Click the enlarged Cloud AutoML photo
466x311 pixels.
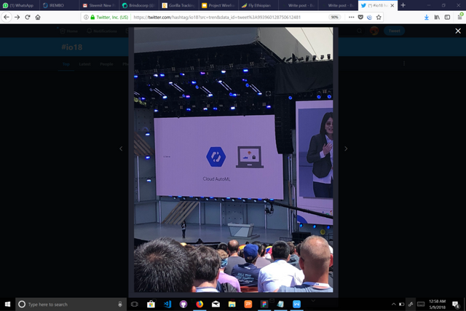233,160
